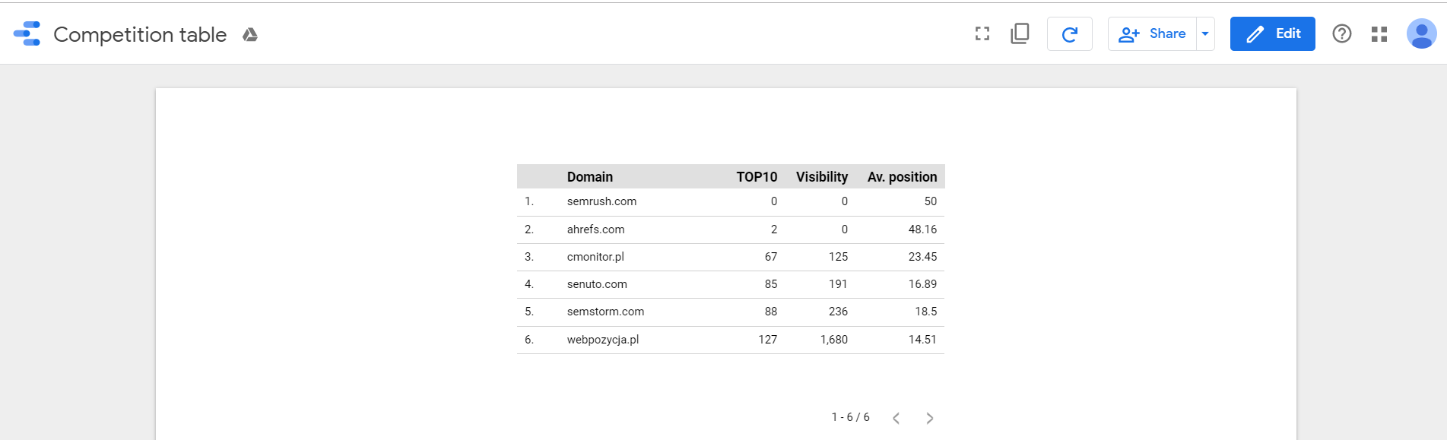The height and width of the screenshot is (440, 1447).
Task: Click the 18.5 average position value
Action: [925, 312]
